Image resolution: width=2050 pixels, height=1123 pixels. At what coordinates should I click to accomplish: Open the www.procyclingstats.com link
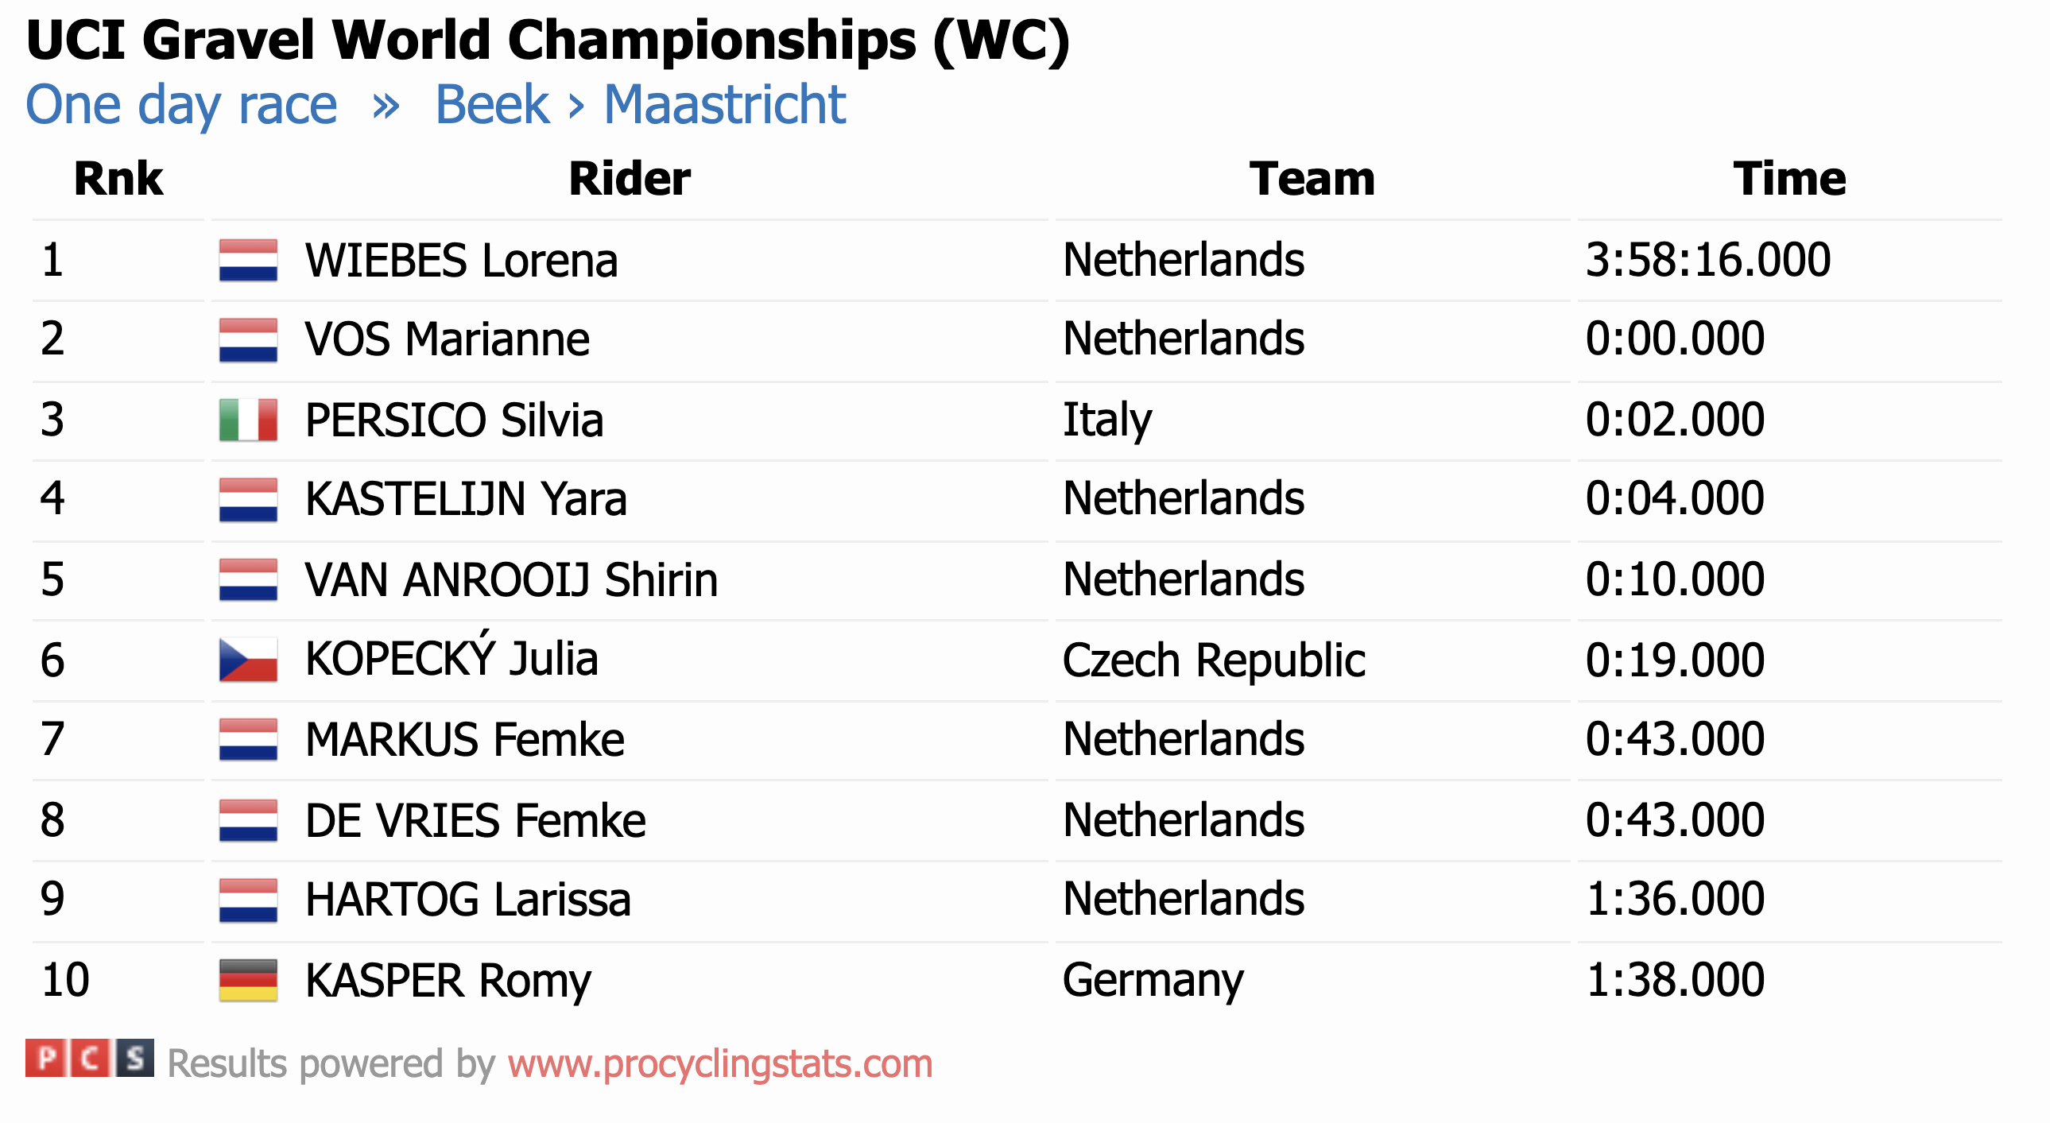(x=720, y=1063)
